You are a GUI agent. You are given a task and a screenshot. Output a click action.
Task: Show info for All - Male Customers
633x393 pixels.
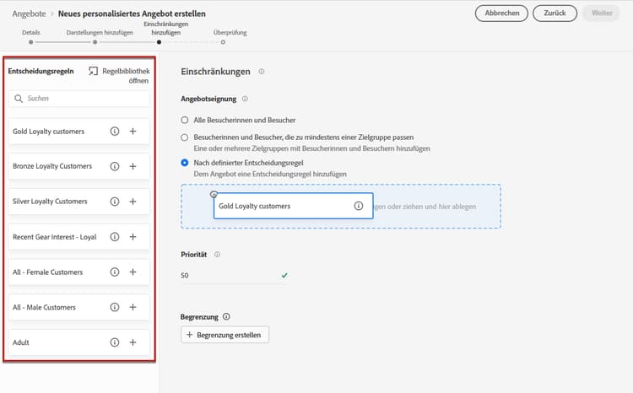(x=115, y=307)
